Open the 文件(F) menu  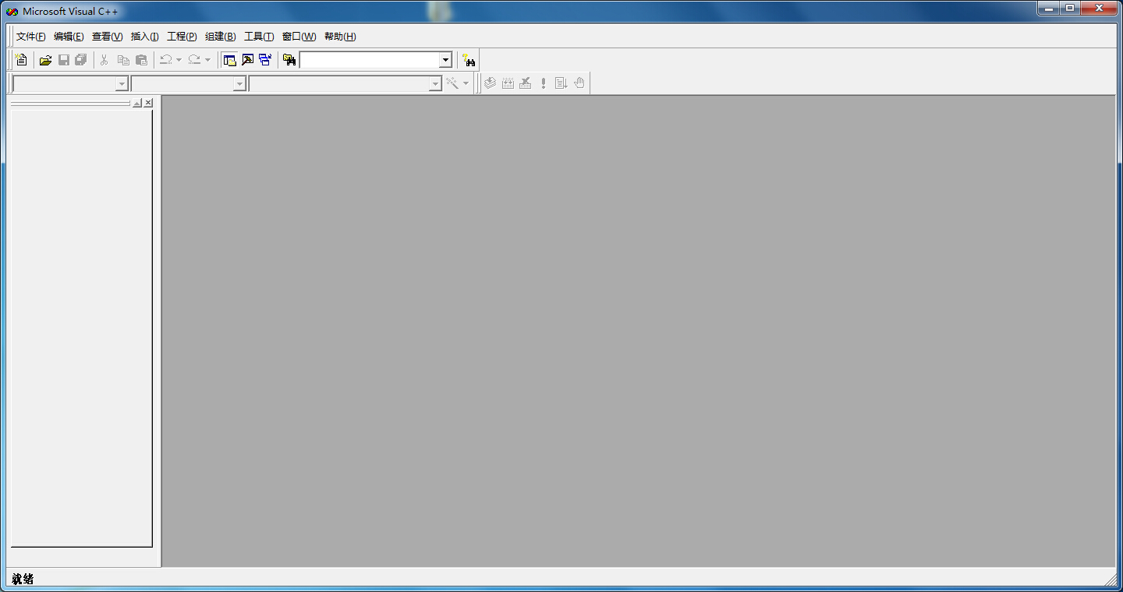pyautogui.click(x=31, y=37)
